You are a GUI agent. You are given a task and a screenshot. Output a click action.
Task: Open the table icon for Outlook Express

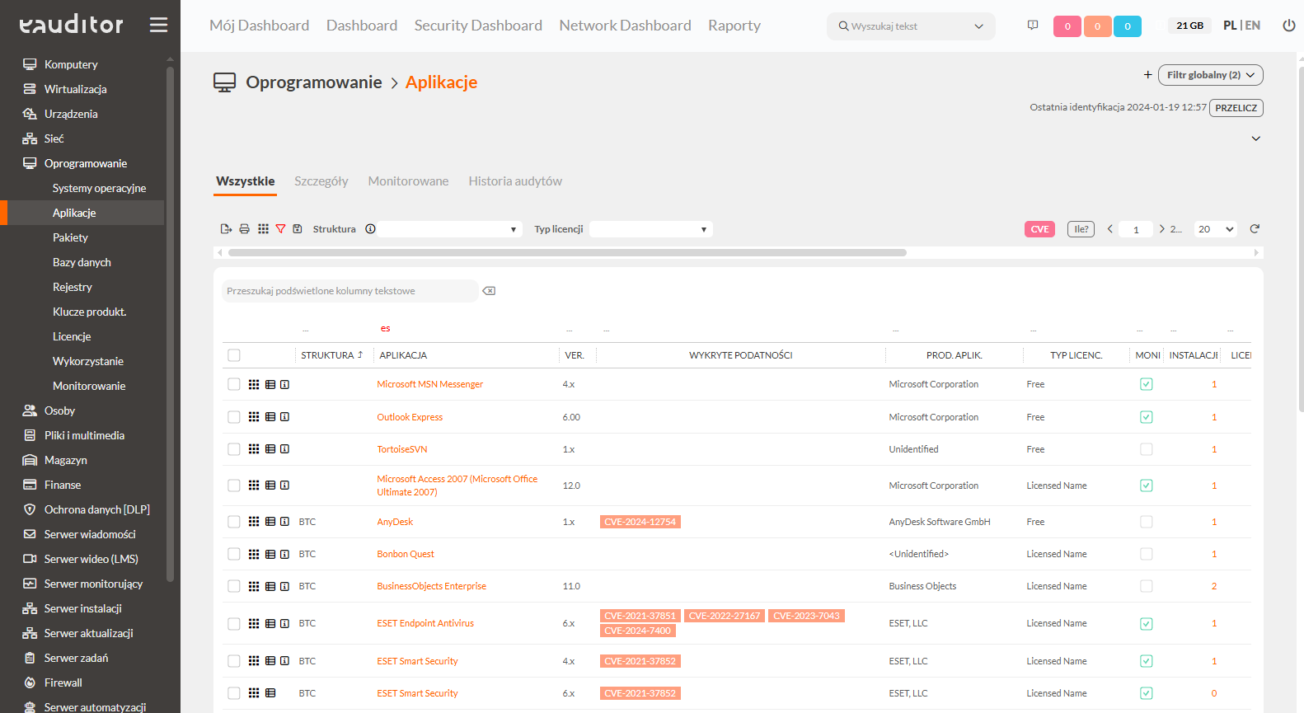pyautogui.click(x=270, y=417)
